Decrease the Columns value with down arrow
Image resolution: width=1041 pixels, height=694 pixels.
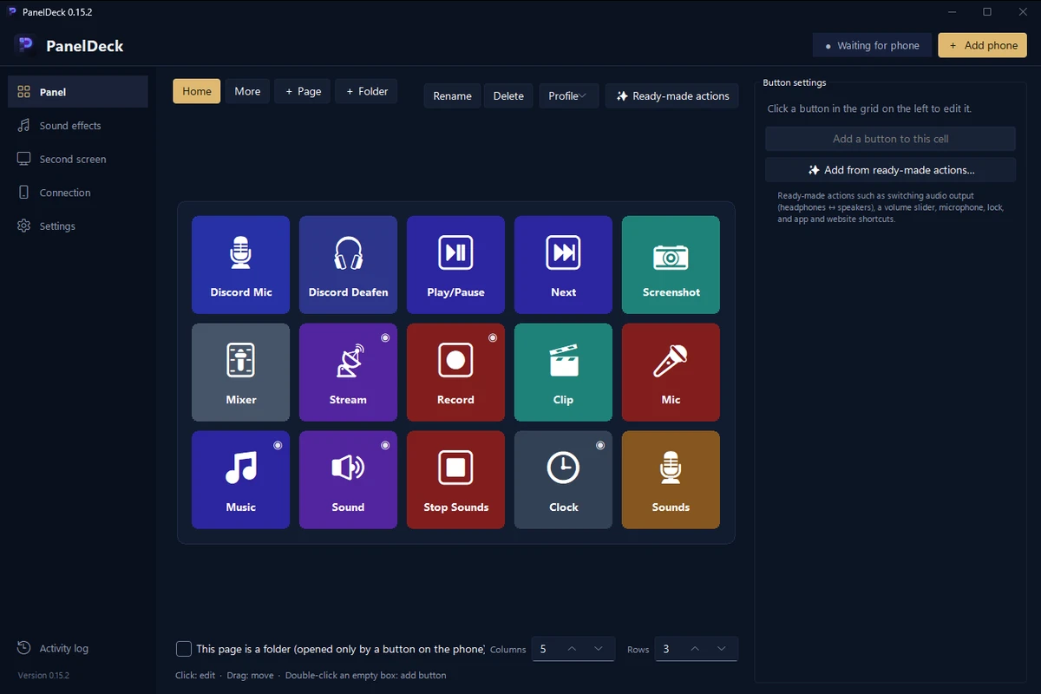coord(599,649)
